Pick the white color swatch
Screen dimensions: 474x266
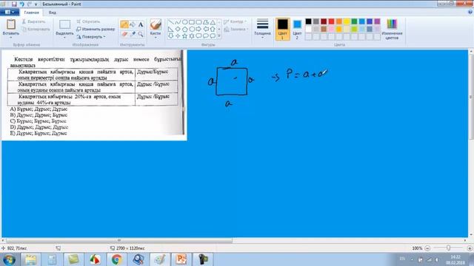(308, 30)
